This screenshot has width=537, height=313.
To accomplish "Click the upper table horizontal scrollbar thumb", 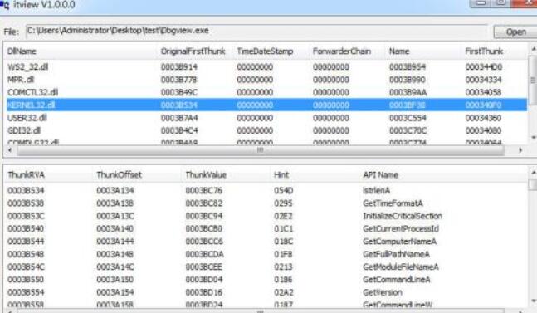I will (x=261, y=150).
